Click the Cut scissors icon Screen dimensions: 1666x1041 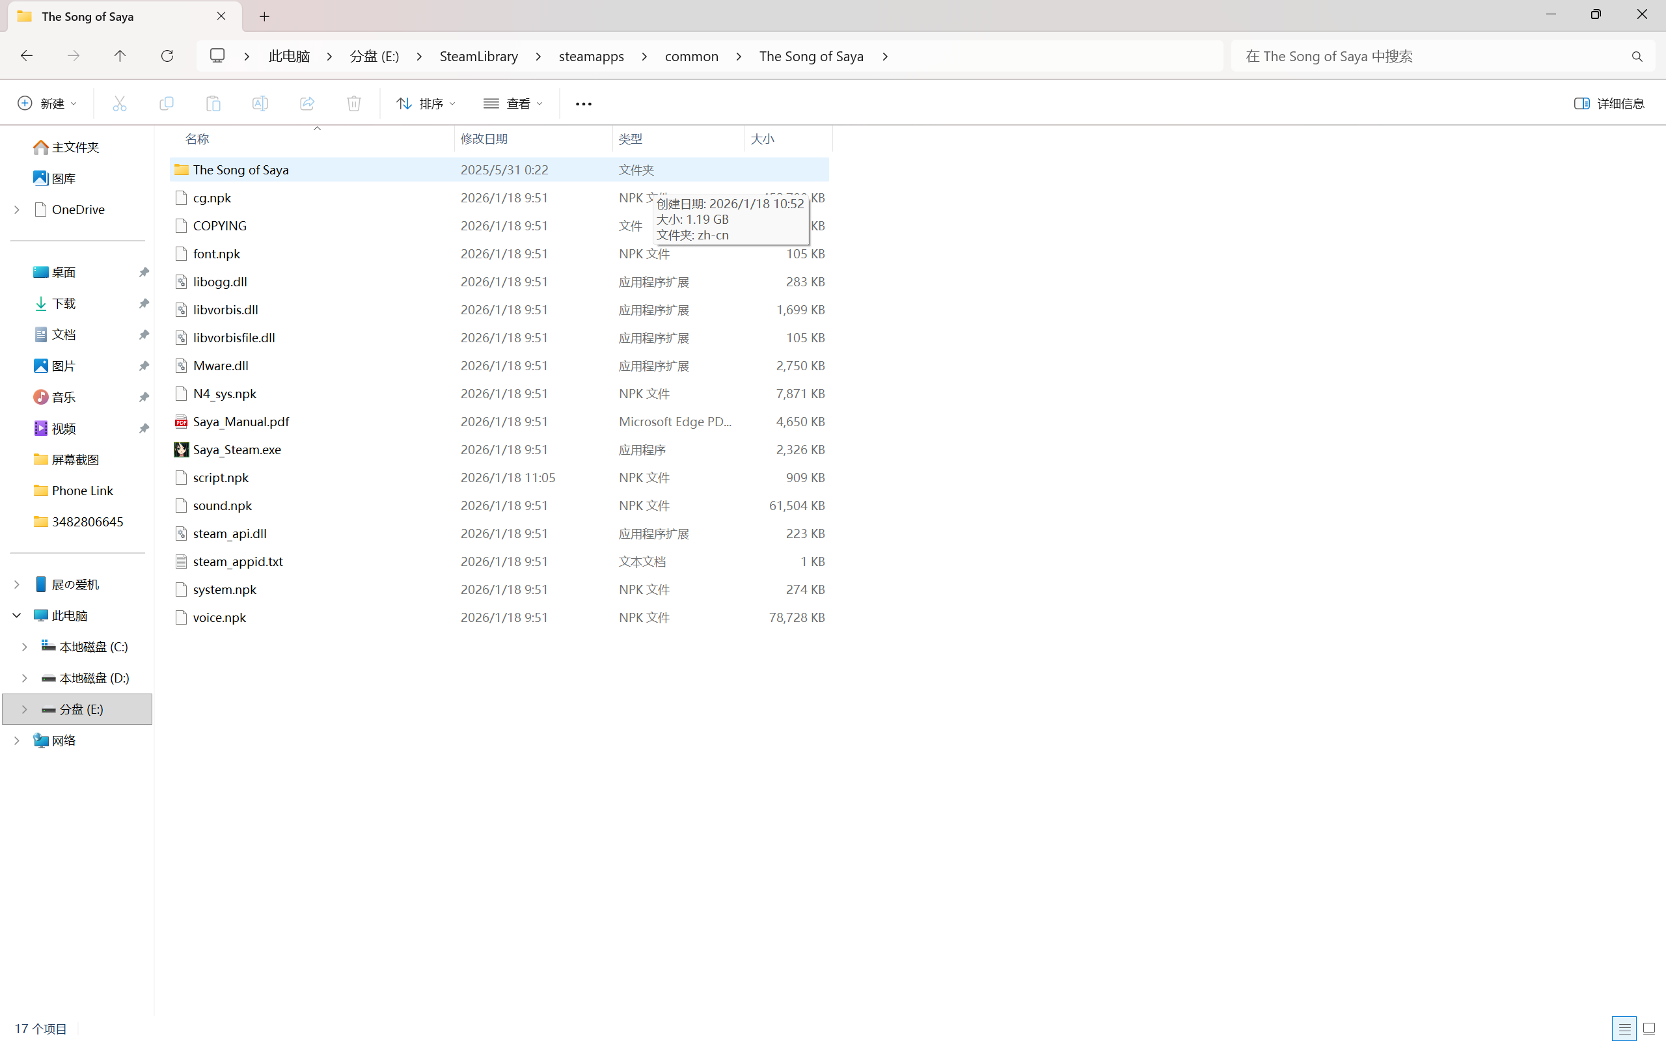(x=120, y=103)
